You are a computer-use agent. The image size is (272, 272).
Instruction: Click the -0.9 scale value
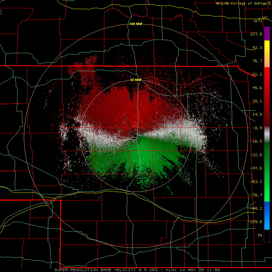257,128
